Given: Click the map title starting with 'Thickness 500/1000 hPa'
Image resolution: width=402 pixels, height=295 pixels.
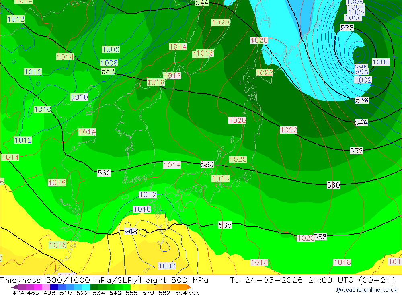Looking at the screenshot, I should 104,280.
